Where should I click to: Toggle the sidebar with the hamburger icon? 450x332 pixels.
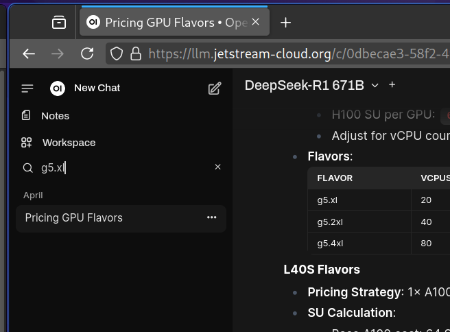[x=27, y=88]
